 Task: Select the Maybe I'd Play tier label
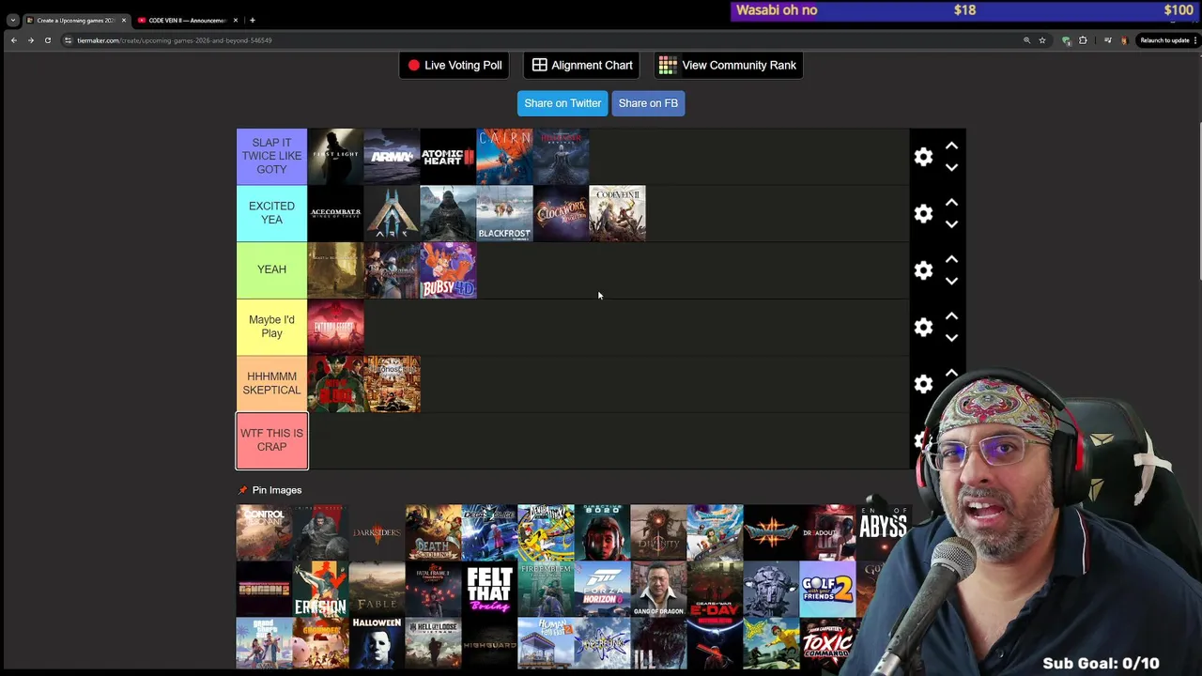[271, 327]
